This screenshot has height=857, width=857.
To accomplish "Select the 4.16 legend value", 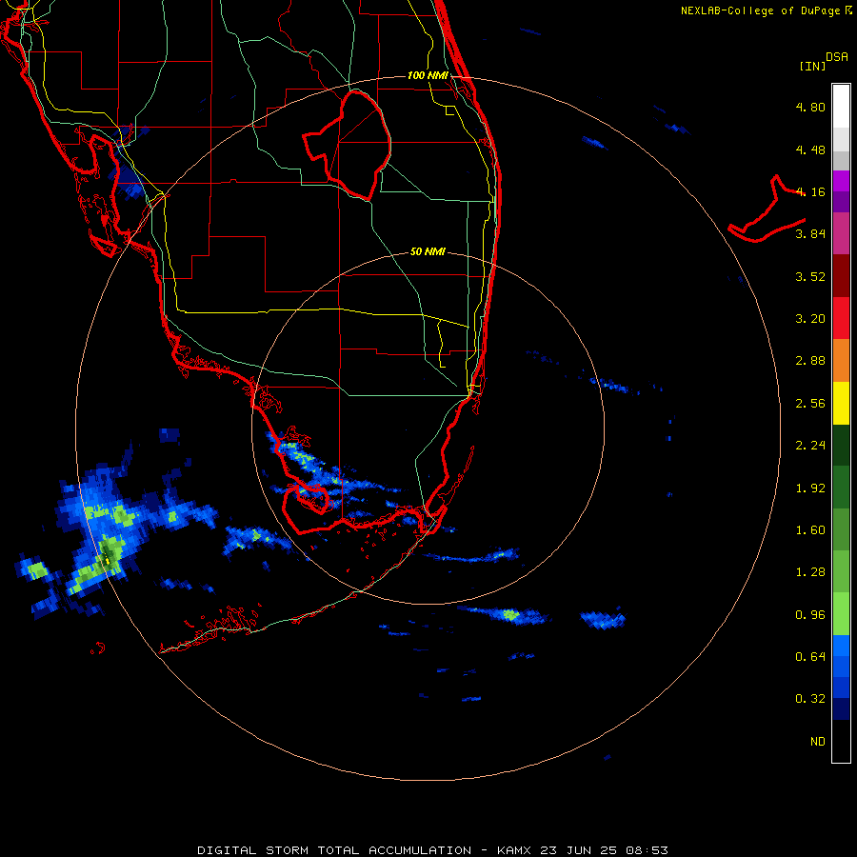I will tap(810, 191).
